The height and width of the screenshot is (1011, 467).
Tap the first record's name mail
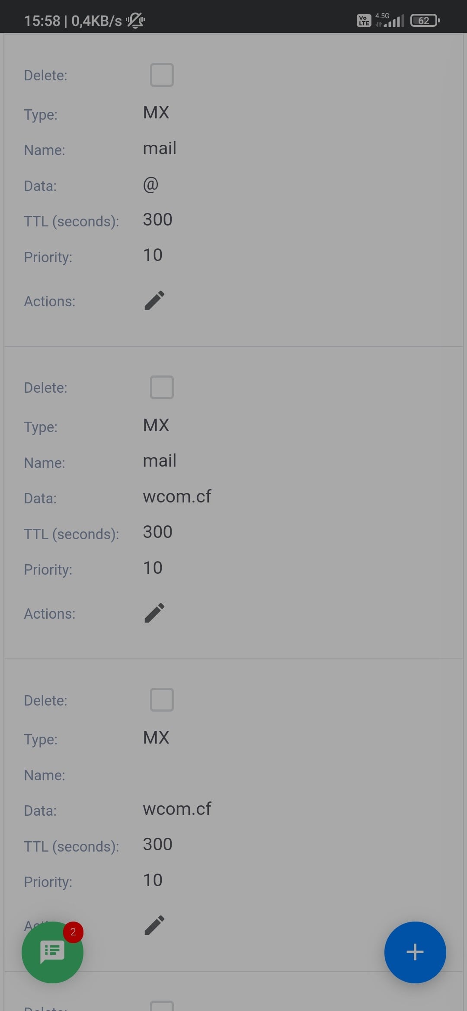160,149
